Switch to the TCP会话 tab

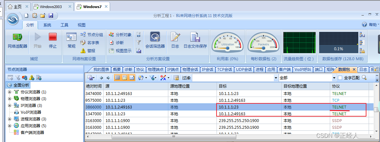tap(224, 70)
